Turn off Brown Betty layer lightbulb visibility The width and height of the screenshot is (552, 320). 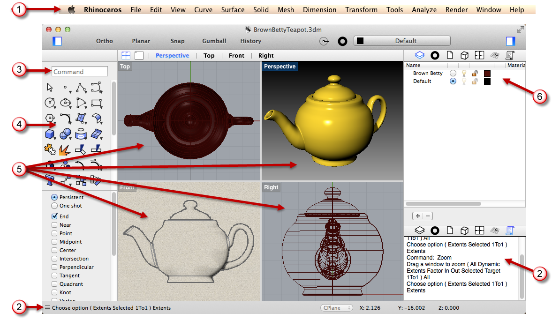pos(464,74)
